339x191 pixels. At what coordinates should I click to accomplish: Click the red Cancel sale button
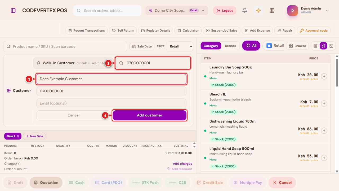[x=282, y=183]
